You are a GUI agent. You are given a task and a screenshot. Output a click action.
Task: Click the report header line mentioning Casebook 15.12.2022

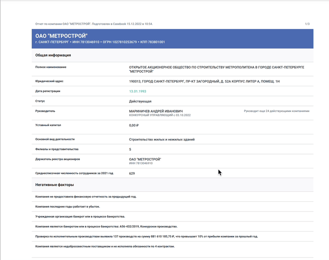(x=94, y=24)
